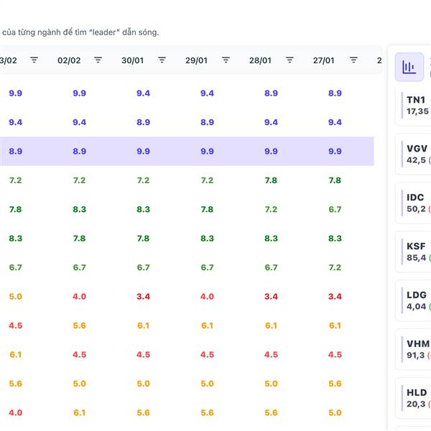Choose the VHM stock card
The image size is (431, 431).
415,349
